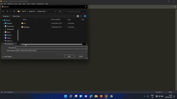The height and width of the screenshot is (99, 177).
Task: Toggle Sublime side bar status icon
Action: (x=2, y=92)
